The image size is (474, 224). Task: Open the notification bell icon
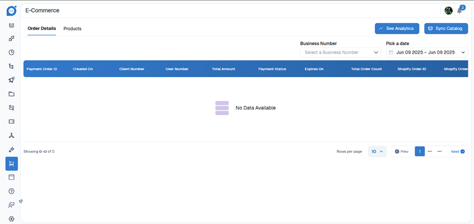(459, 11)
